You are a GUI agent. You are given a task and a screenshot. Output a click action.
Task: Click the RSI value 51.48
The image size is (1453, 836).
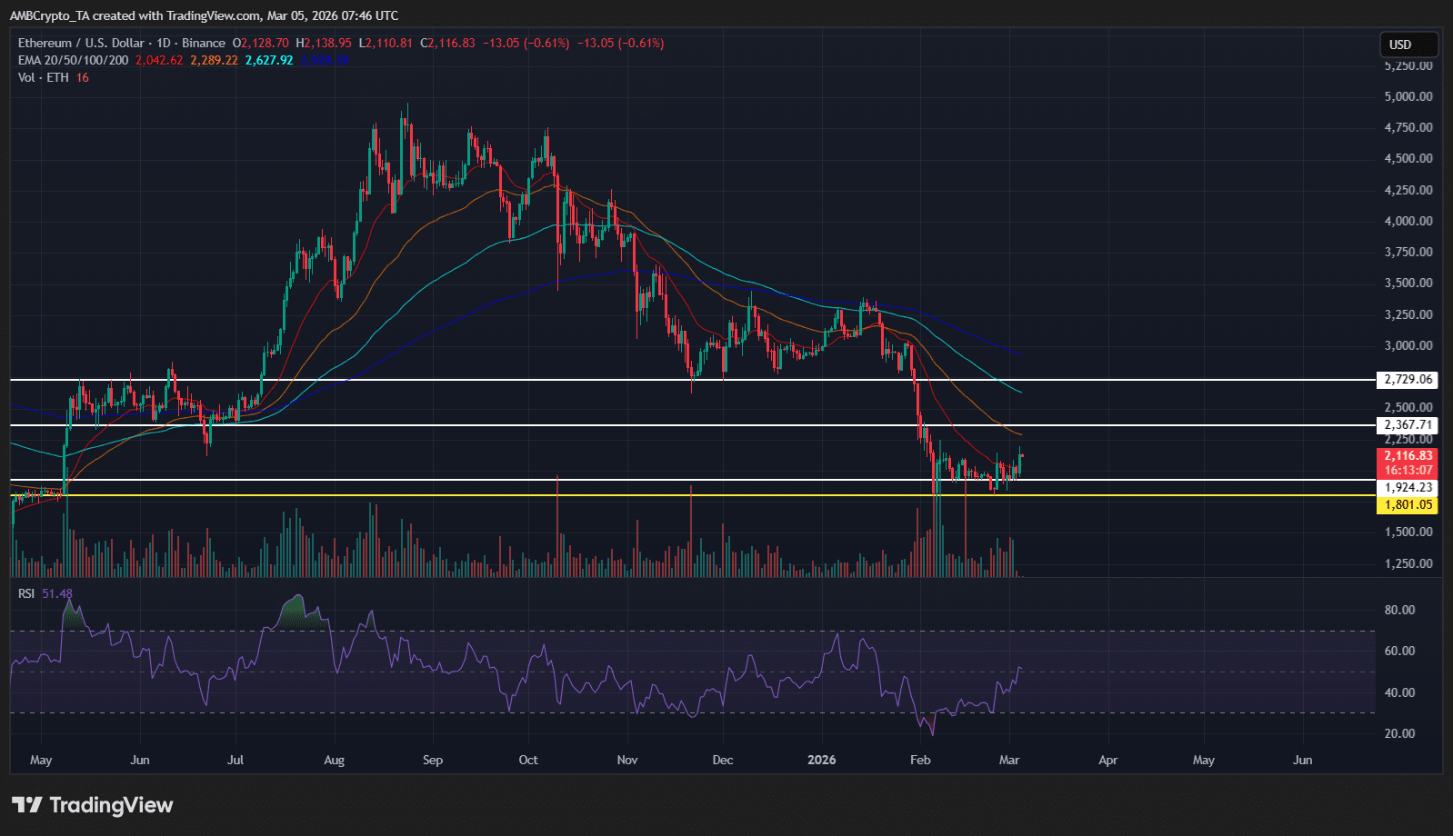(x=57, y=593)
